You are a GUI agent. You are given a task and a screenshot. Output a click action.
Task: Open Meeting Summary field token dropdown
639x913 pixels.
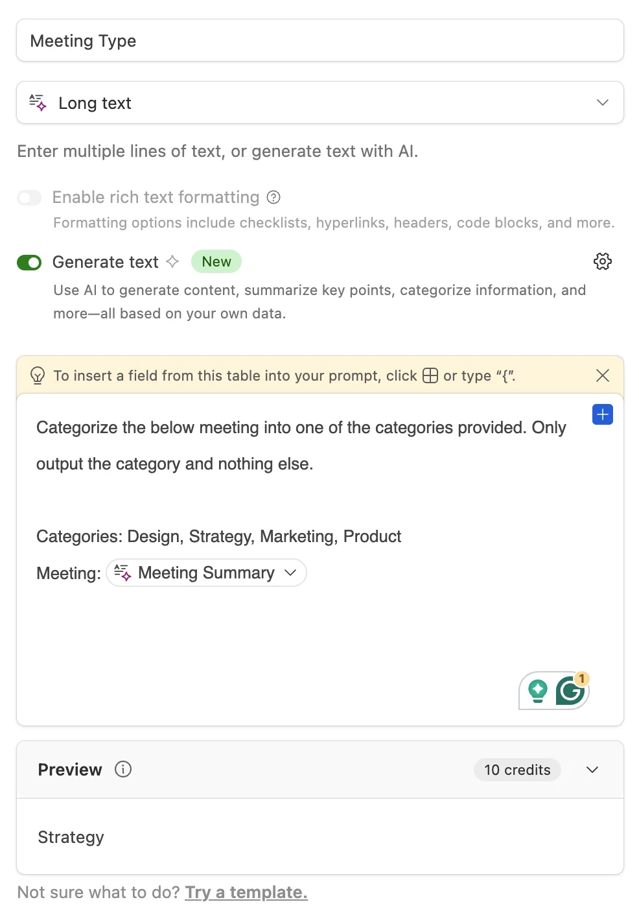coord(290,573)
